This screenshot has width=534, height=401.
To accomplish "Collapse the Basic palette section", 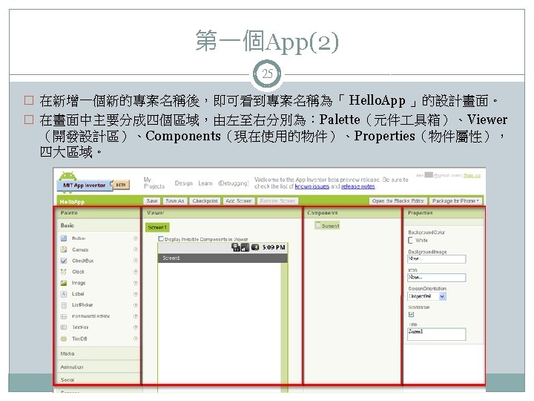I will coord(98,226).
